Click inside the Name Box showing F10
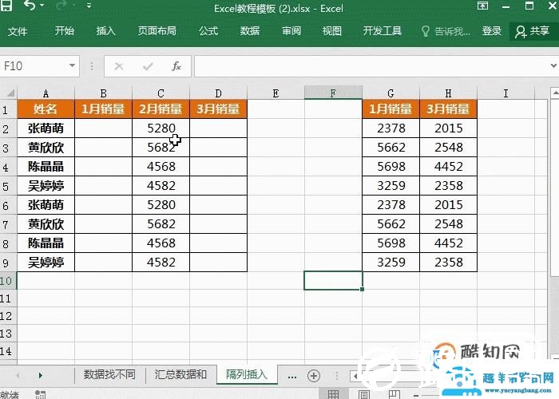The image size is (559, 399). tap(33, 66)
